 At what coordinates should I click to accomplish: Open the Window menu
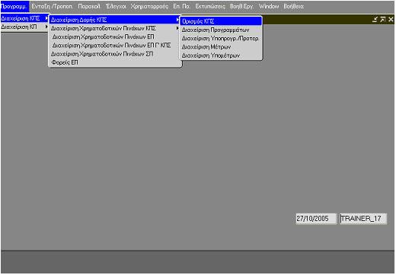pos(269,6)
